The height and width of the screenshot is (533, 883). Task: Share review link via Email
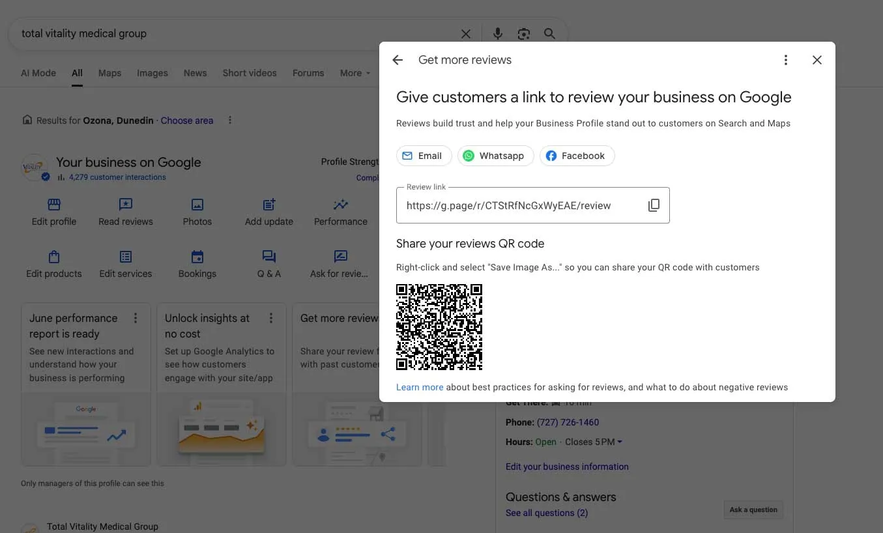[x=424, y=156]
